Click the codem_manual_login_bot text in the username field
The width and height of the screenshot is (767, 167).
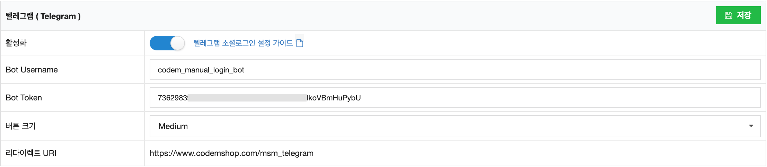click(x=201, y=70)
